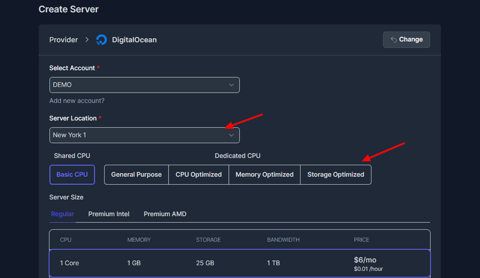Click the $6/mo price in the plan row
Image resolution: width=480 pixels, height=278 pixels.
pos(365,260)
